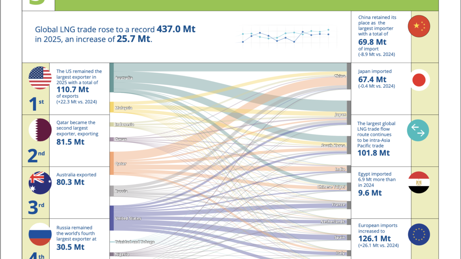Click the Australia flag icon
This screenshot has width=461, height=259.
(40, 183)
